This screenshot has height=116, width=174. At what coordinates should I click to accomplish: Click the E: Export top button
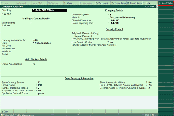pos(24,3)
